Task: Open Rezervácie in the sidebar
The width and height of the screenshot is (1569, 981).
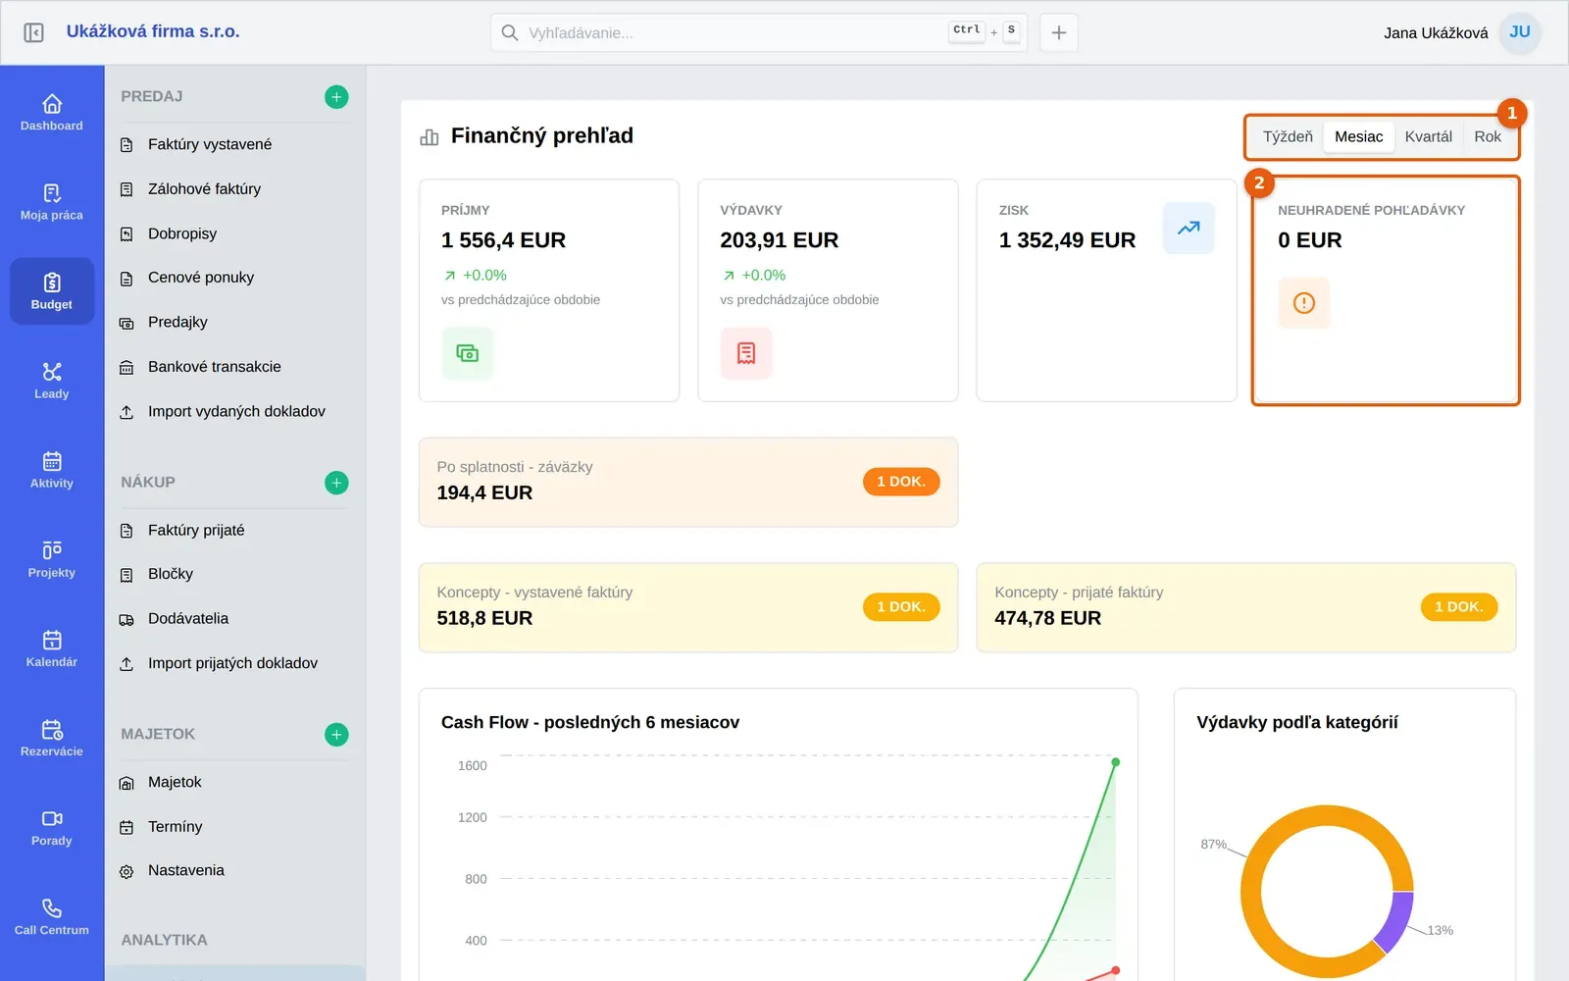Action: [x=52, y=738]
